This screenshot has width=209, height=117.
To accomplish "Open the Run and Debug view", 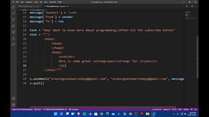I will tap(13, 26).
